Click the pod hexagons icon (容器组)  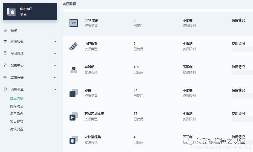74,70
